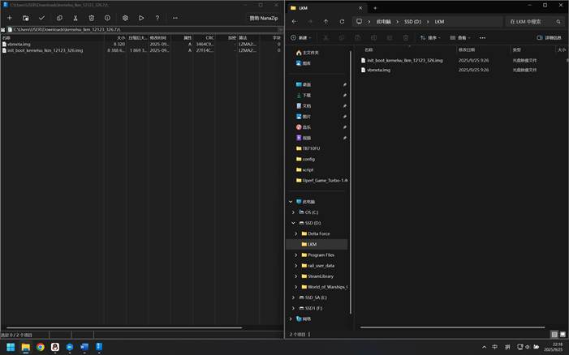The height and width of the screenshot is (355, 569).
Task: Open NanaZip settings gear icon
Action: coord(125,18)
